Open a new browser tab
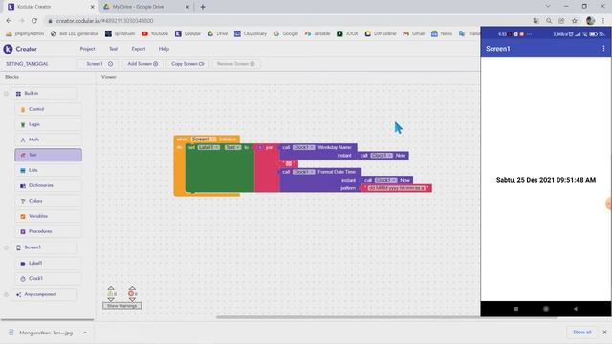Image resolution: width=612 pixels, height=344 pixels. [x=203, y=7]
